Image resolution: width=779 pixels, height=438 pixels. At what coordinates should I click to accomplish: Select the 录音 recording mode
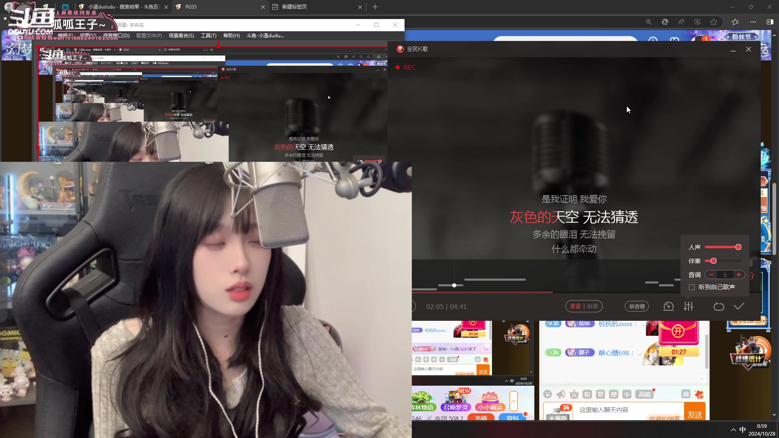[x=575, y=306]
